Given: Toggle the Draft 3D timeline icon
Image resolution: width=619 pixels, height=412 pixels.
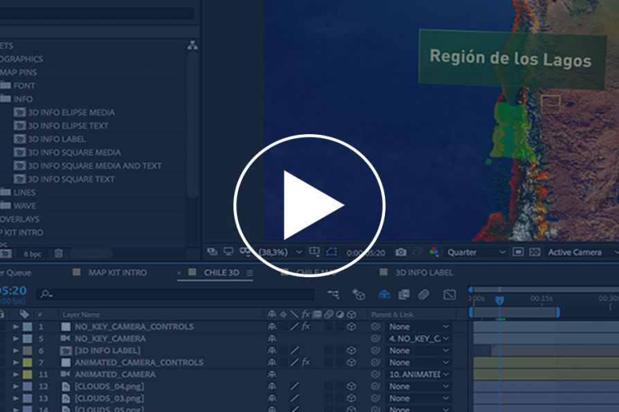Looking at the screenshot, I should pyautogui.click(x=359, y=294).
